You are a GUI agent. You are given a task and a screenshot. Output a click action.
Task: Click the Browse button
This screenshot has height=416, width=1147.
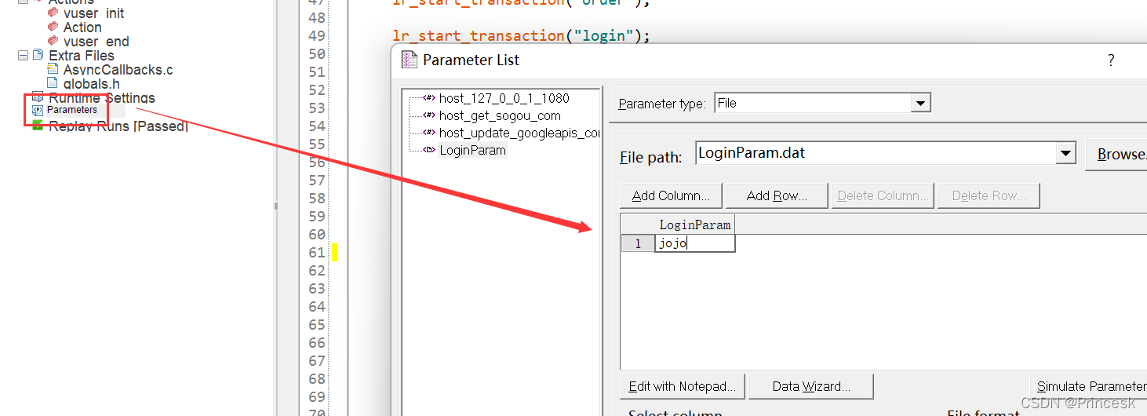click(x=1116, y=155)
